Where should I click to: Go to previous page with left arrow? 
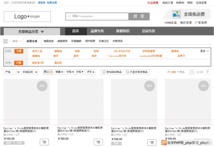(192, 72)
